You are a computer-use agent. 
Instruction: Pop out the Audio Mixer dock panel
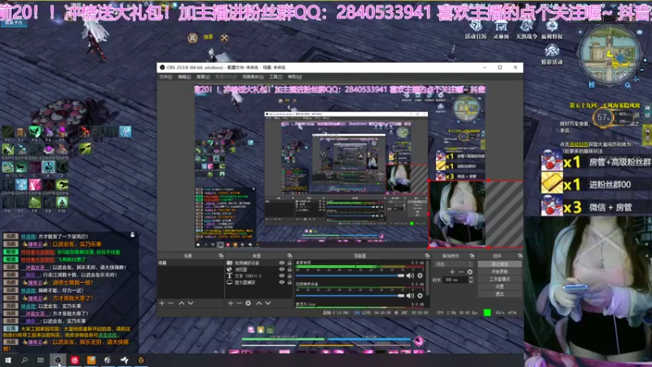(427, 256)
